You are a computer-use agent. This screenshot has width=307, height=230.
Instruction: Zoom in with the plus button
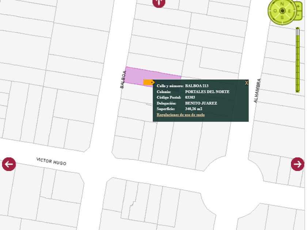299,7
